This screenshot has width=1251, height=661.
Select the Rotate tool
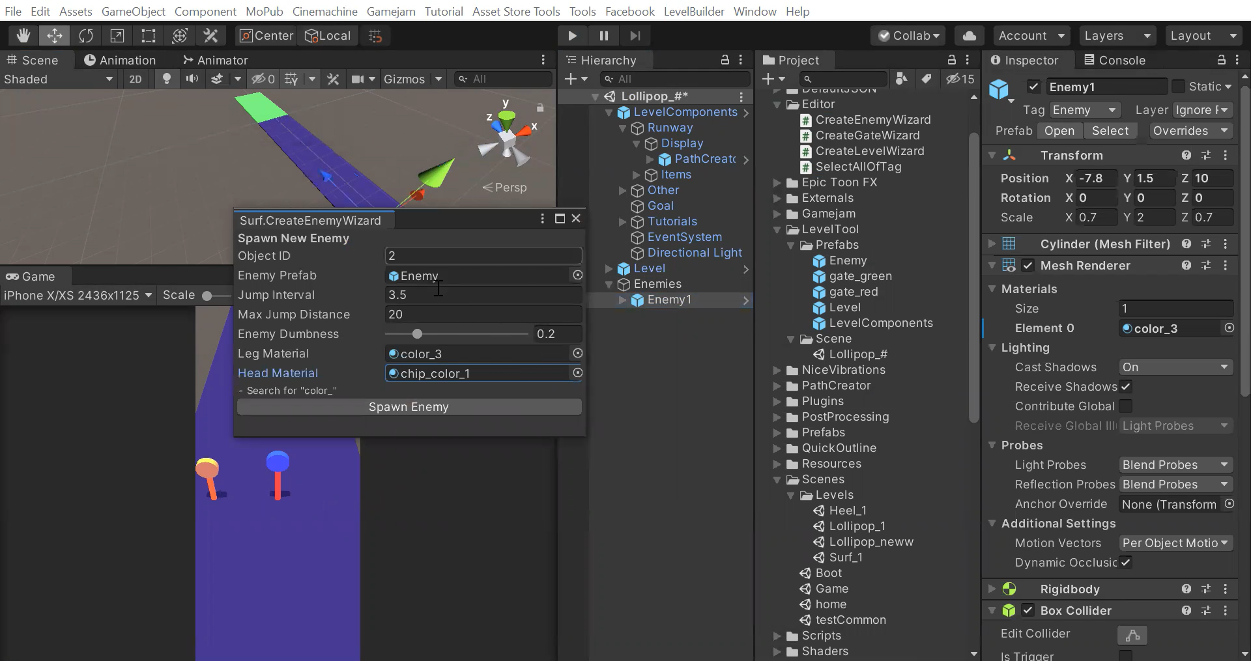pos(86,36)
